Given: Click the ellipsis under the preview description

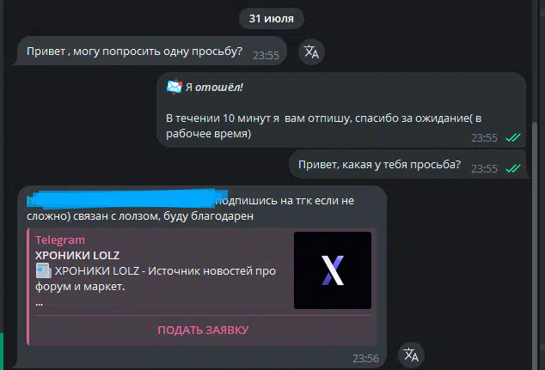Looking at the screenshot, I should point(39,303).
